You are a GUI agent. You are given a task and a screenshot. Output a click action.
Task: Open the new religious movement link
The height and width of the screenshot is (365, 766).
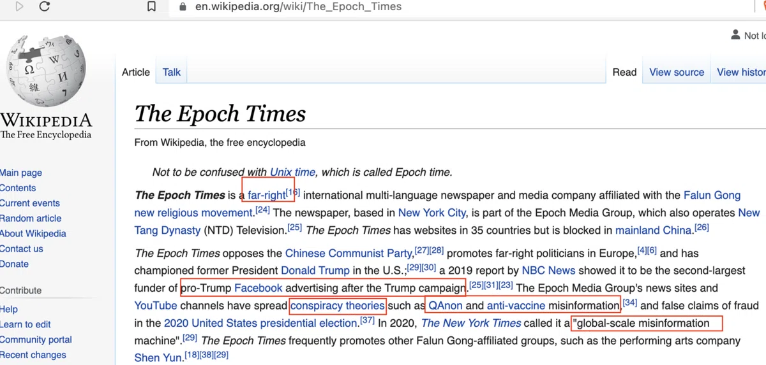(193, 212)
